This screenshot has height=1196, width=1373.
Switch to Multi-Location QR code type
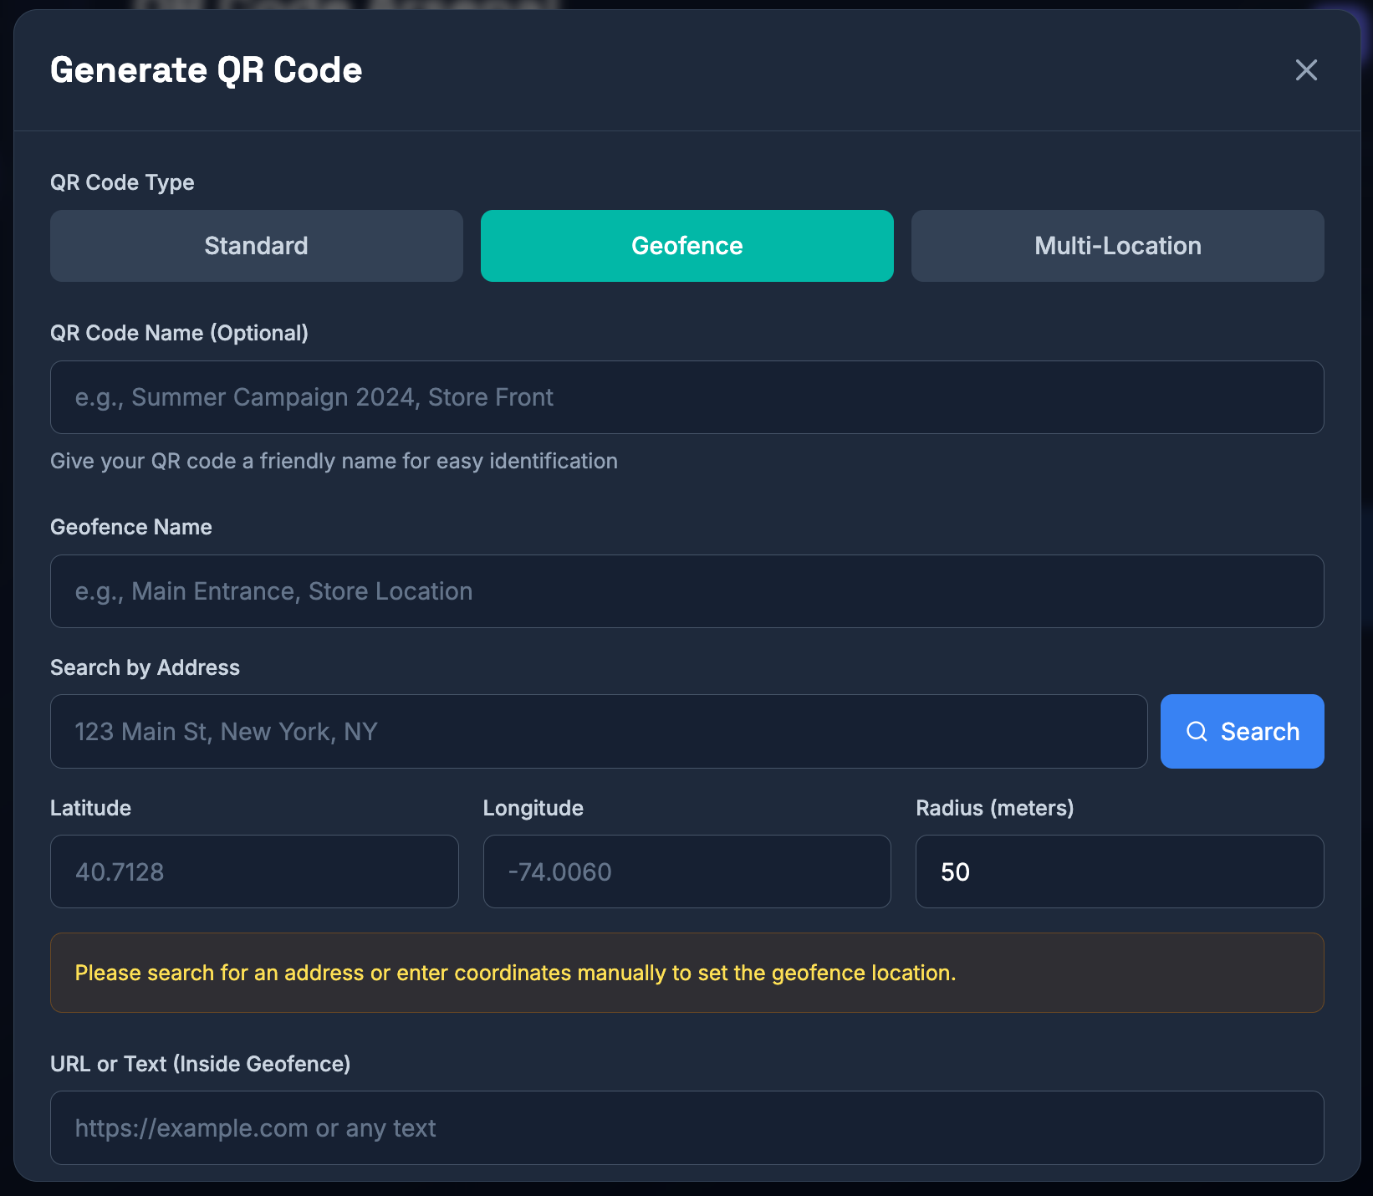click(x=1117, y=246)
